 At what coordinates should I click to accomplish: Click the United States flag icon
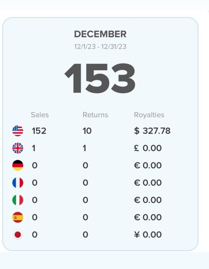[x=18, y=131]
